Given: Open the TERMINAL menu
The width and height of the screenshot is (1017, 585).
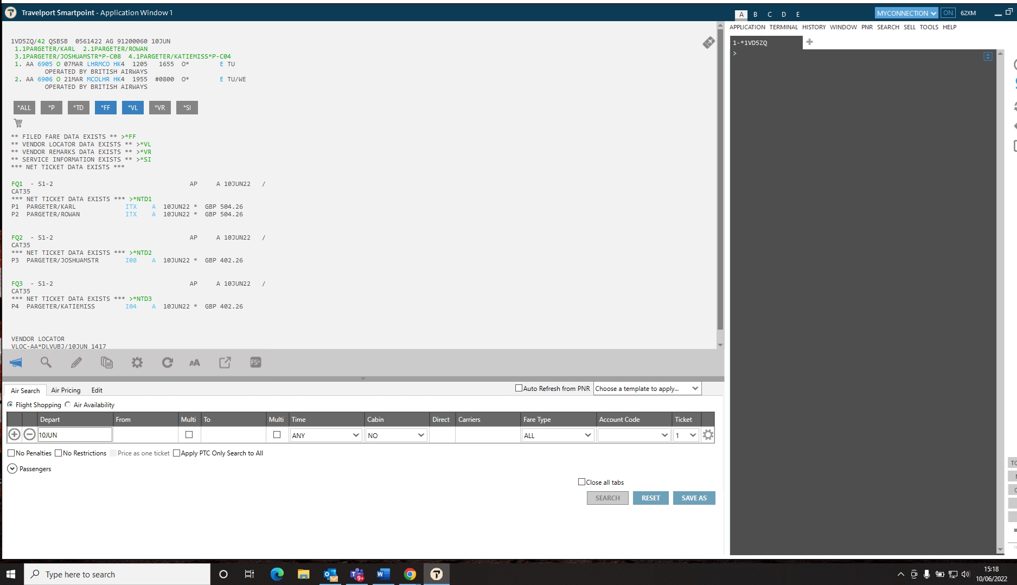Looking at the screenshot, I should tap(783, 27).
